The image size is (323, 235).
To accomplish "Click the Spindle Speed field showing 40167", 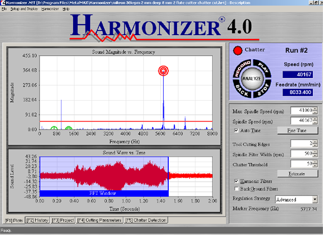I will [302, 120].
